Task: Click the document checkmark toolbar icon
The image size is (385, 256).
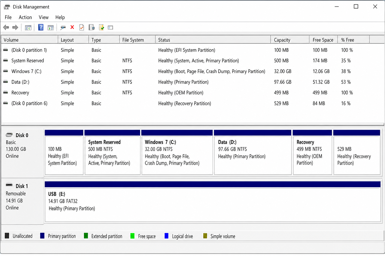Action: coord(82,27)
